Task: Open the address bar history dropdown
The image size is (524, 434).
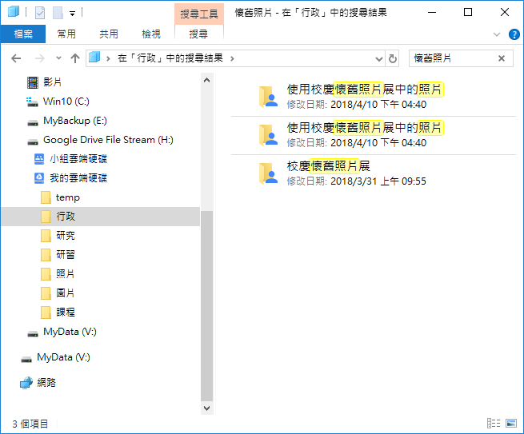Action: (x=379, y=59)
